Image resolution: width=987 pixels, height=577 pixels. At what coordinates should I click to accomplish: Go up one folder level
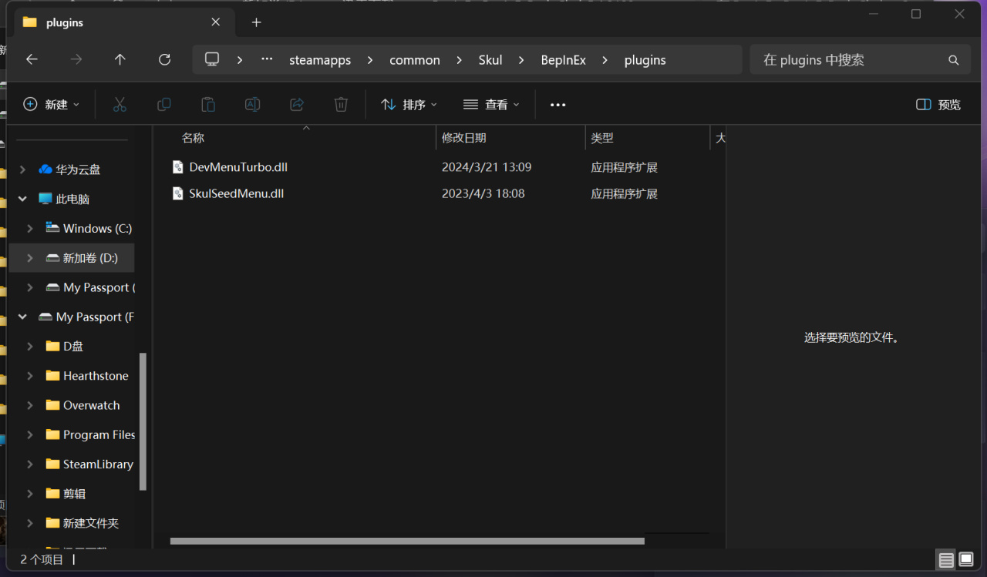[x=120, y=59]
